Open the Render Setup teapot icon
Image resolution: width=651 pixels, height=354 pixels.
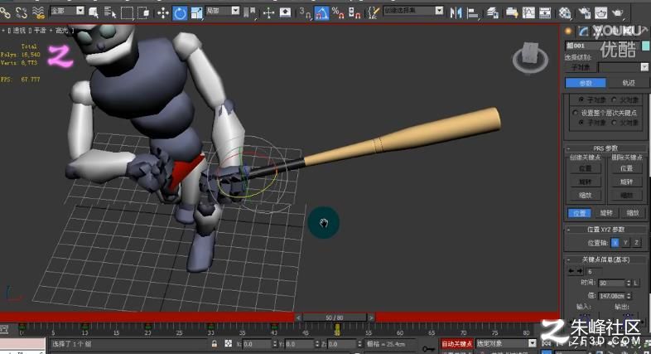click(x=585, y=13)
